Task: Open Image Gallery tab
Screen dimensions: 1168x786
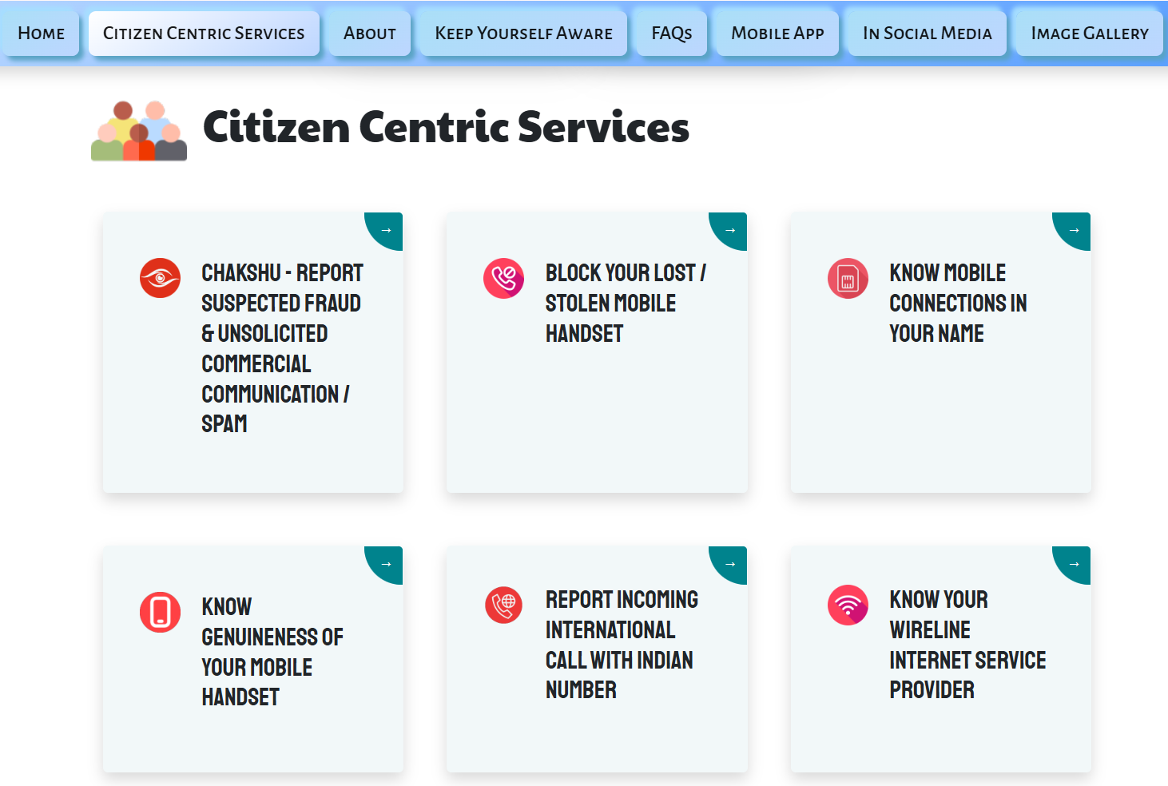Action: 1089,34
